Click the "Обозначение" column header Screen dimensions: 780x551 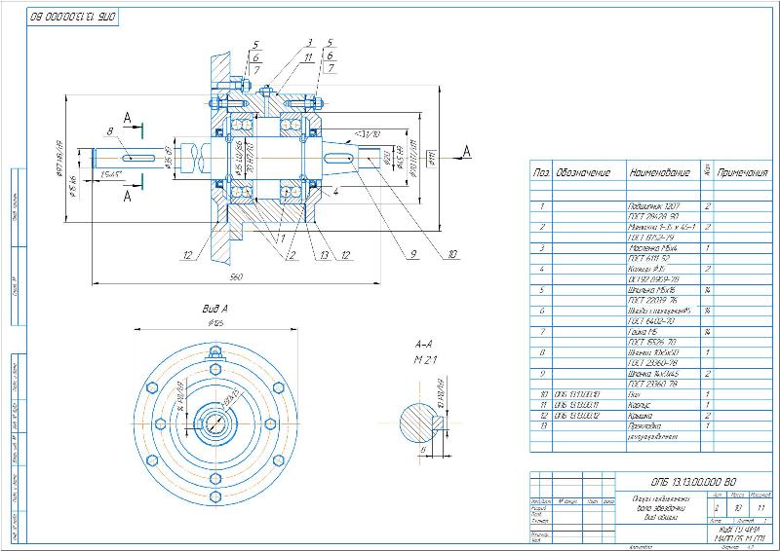[583, 172]
